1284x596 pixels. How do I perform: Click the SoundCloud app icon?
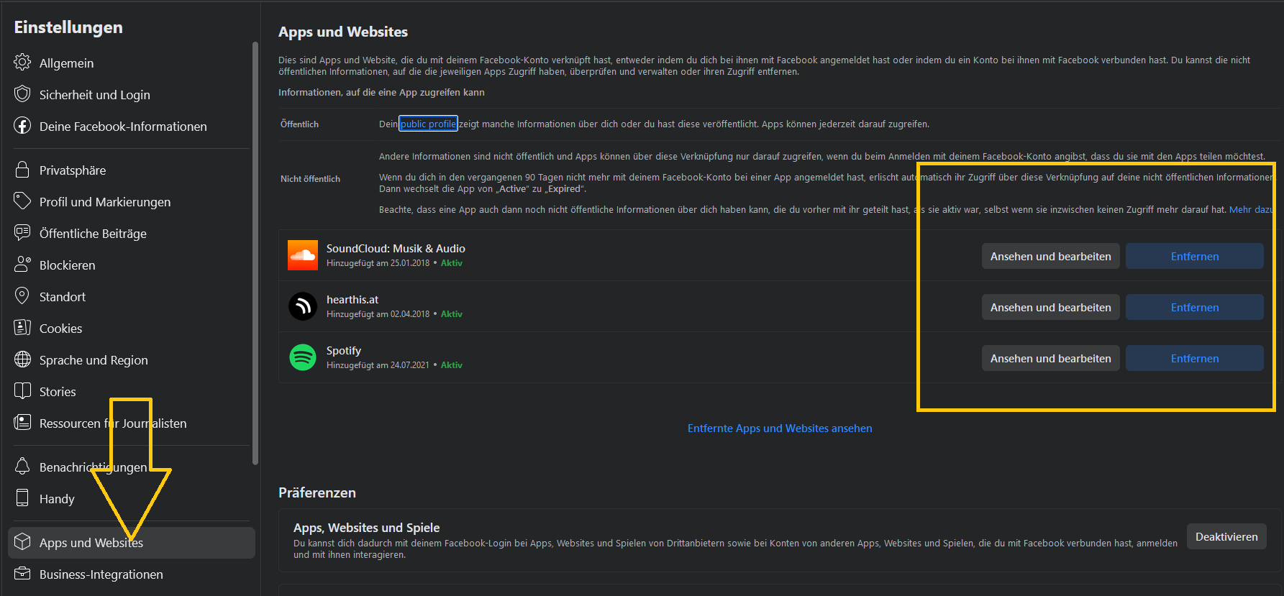[302, 255]
